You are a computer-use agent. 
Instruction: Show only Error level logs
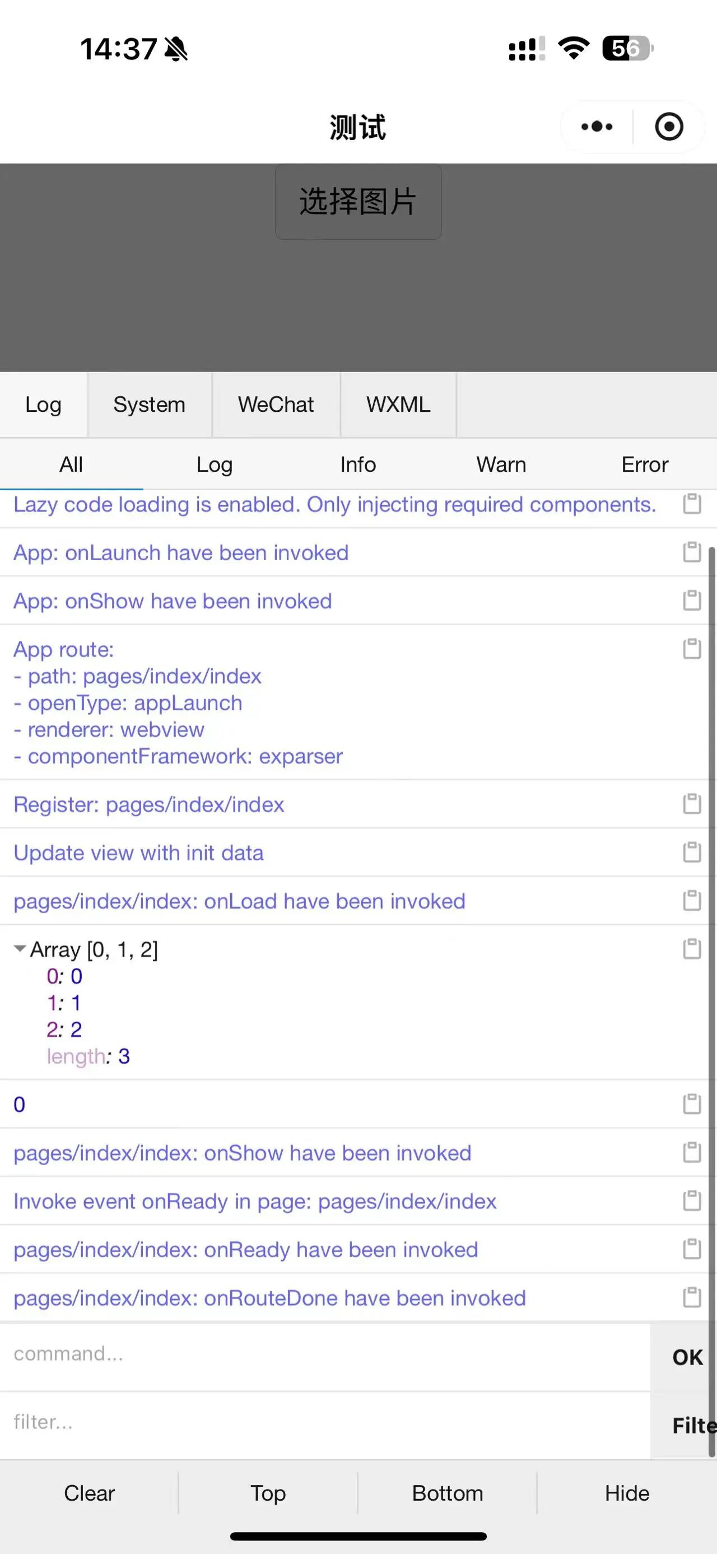tap(645, 464)
